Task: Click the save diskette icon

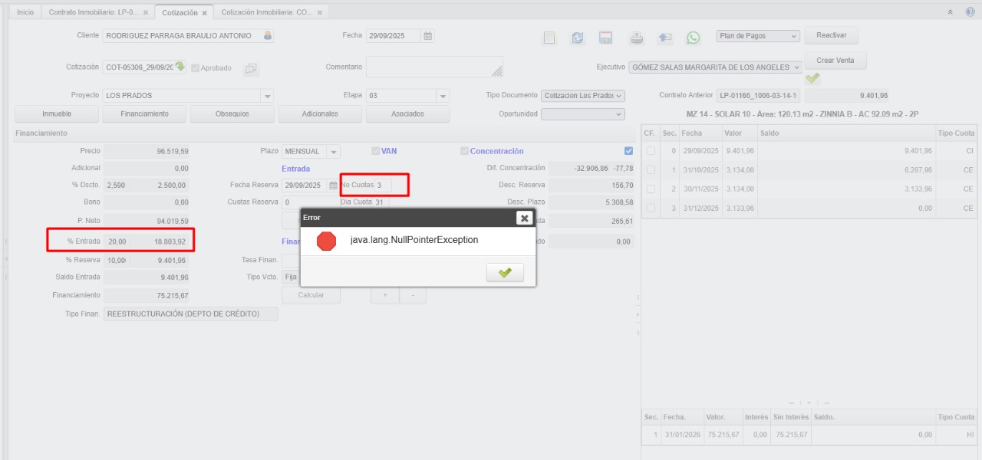Action: point(605,38)
